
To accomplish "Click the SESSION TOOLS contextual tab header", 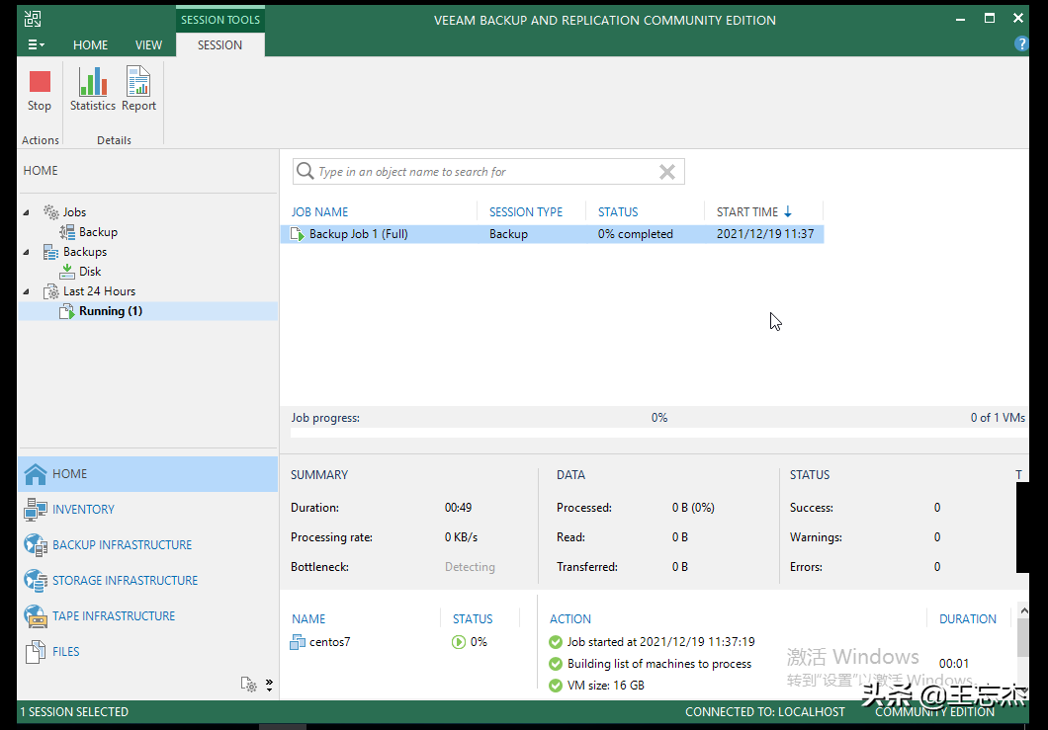I will tap(220, 20).
